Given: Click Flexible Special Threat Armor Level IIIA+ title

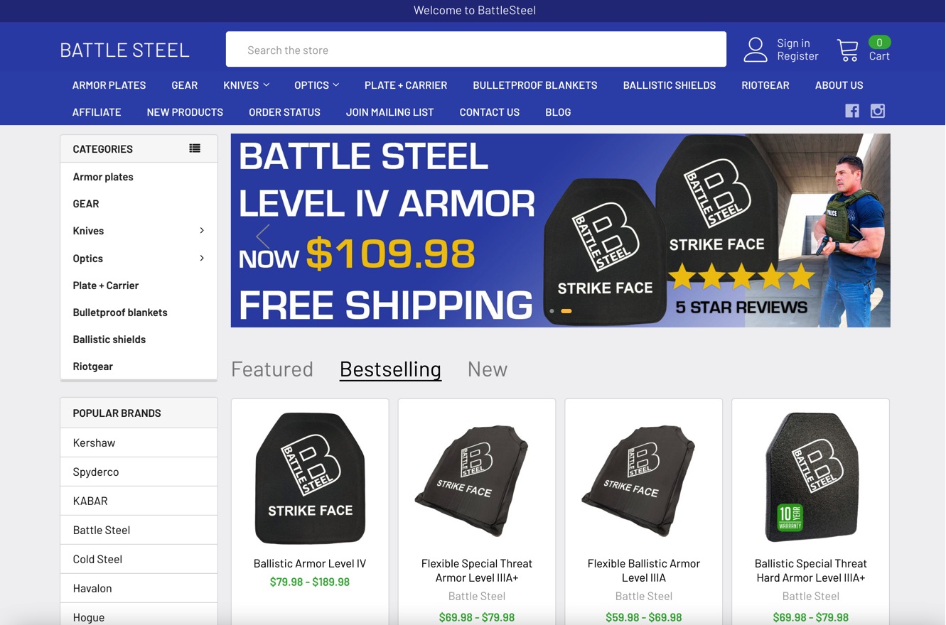Looking at the screenshot, I should click(x=477, y=571).
